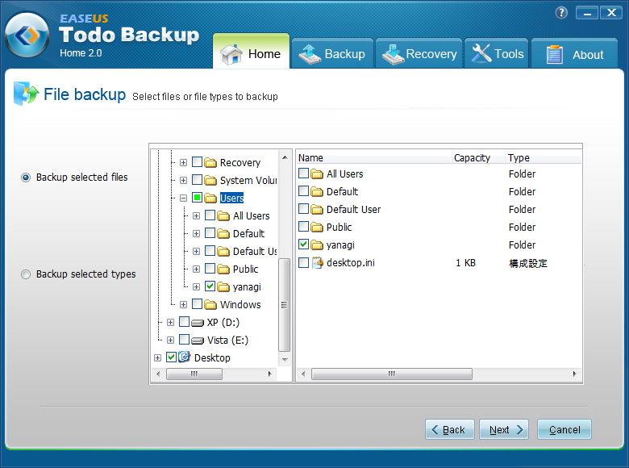Screen dimensions: 629x468
Task: Click the Vista (E:) drive icon
Action: pyautogui.click(x=198, y=341)
